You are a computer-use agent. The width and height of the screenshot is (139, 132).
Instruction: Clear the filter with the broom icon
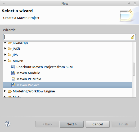(x=132, y=37)
